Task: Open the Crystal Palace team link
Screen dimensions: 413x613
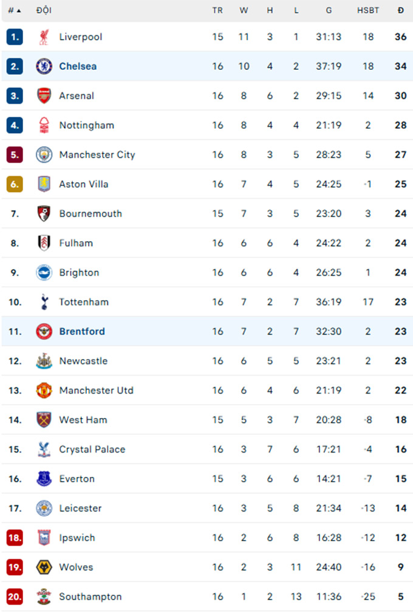Action: coord(92,449)
